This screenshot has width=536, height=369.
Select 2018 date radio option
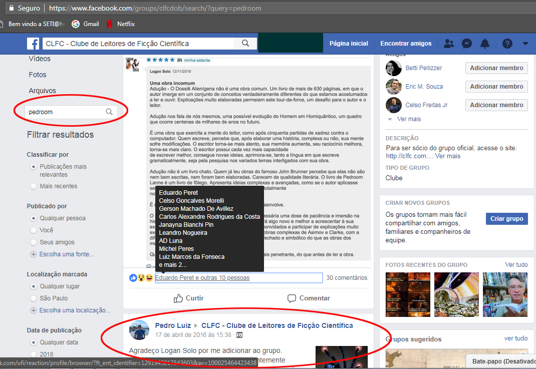(34, 354)
